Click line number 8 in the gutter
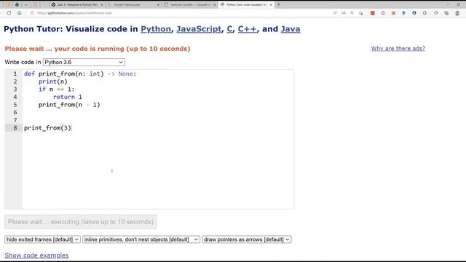This screenshot has width=466, height=262. tap(15, 128)
